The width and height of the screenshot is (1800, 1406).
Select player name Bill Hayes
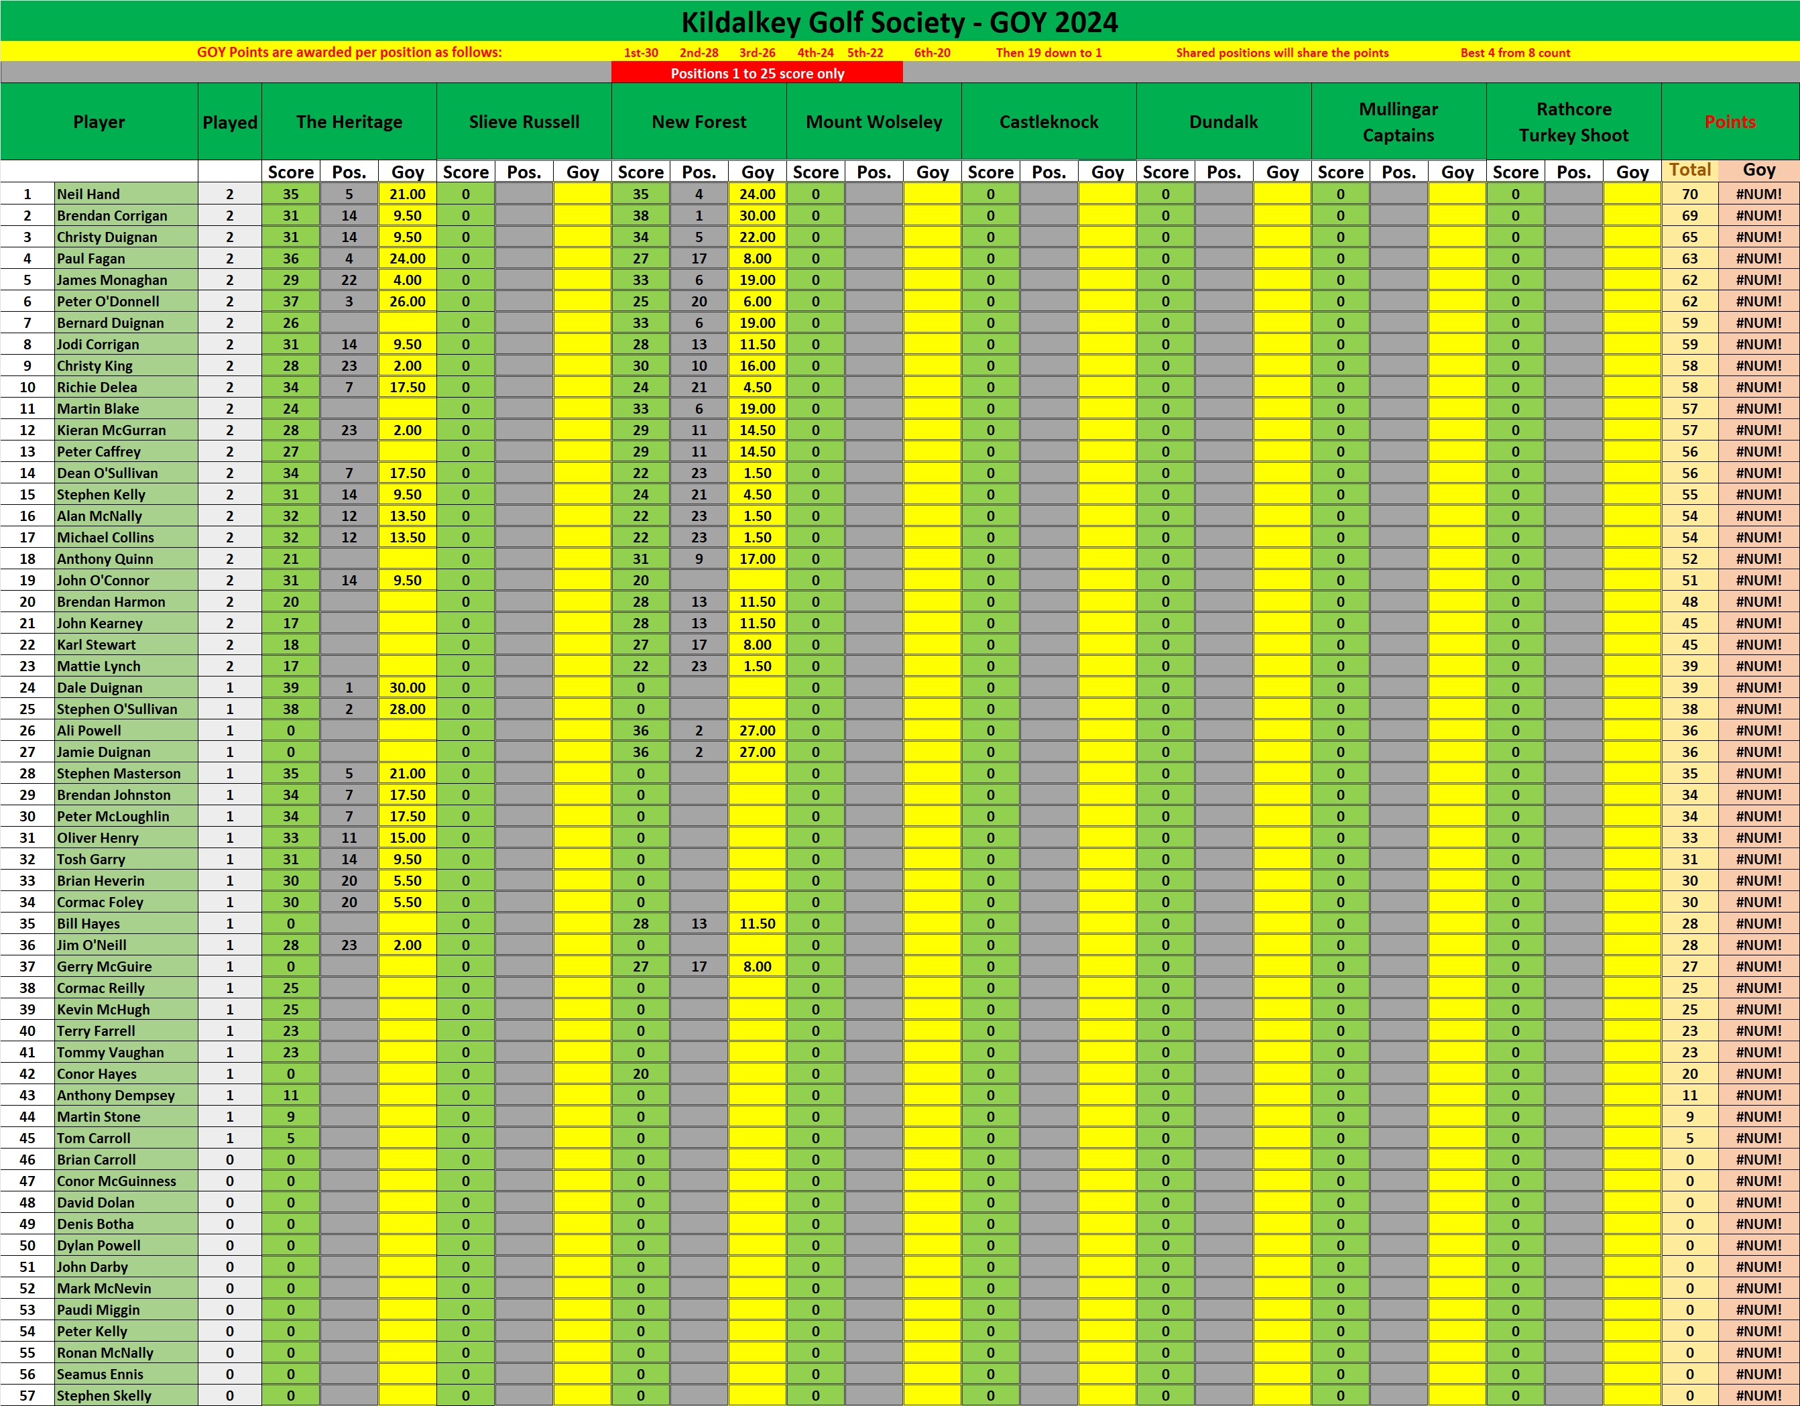126,923
